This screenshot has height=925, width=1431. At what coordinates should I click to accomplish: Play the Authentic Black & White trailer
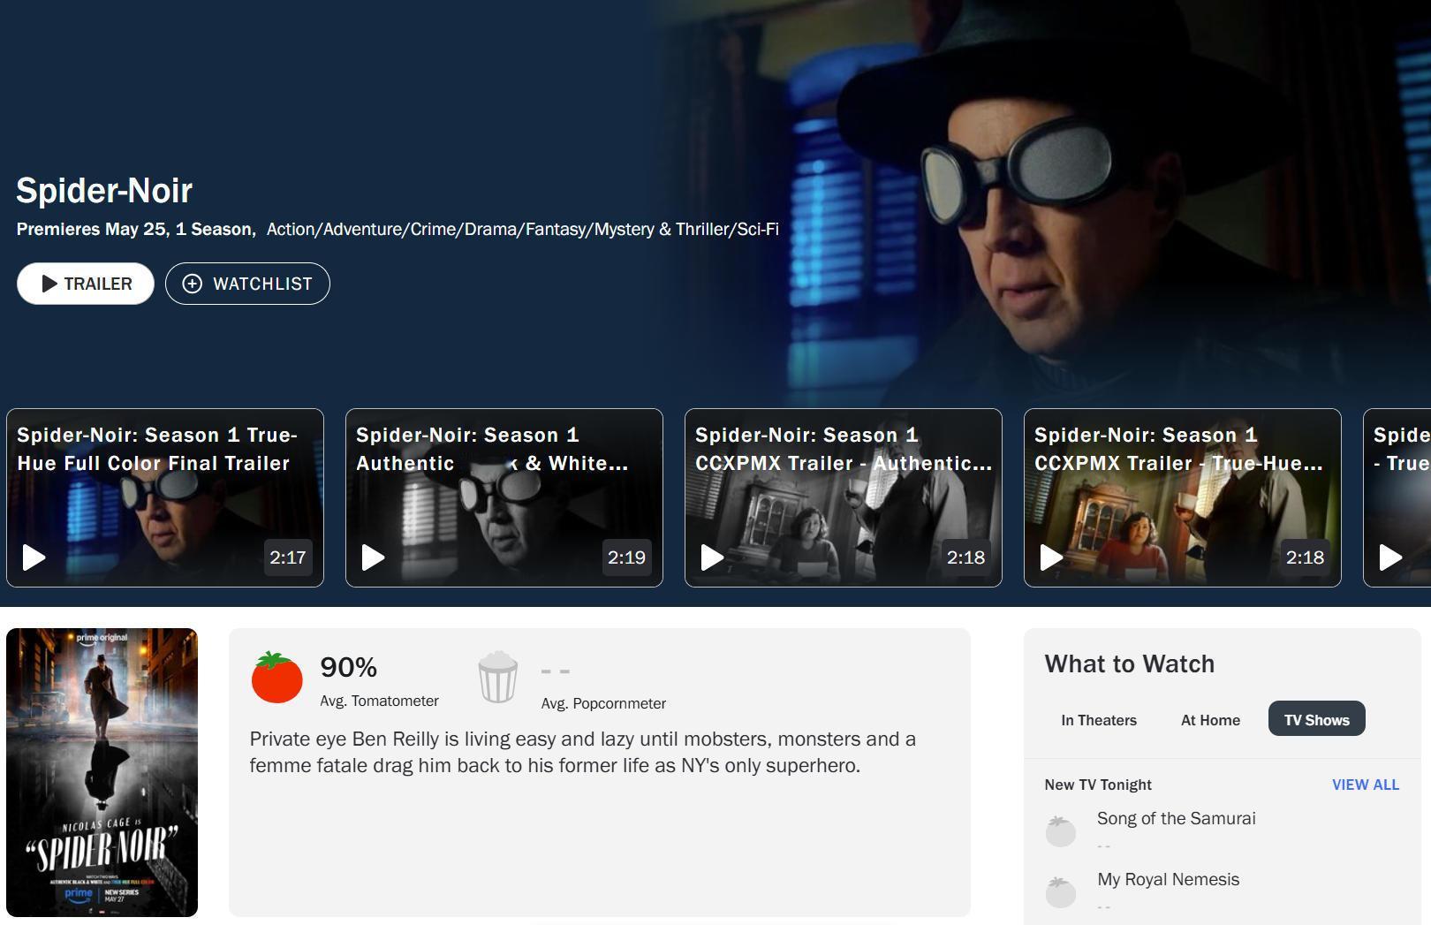point(504,497)
